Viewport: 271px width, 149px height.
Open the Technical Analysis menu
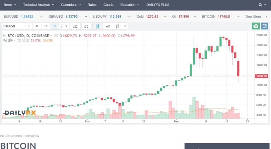coord(39,5)
